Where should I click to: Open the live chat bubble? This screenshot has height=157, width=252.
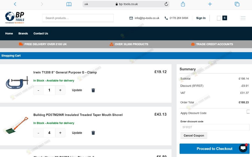pos(243,148)
